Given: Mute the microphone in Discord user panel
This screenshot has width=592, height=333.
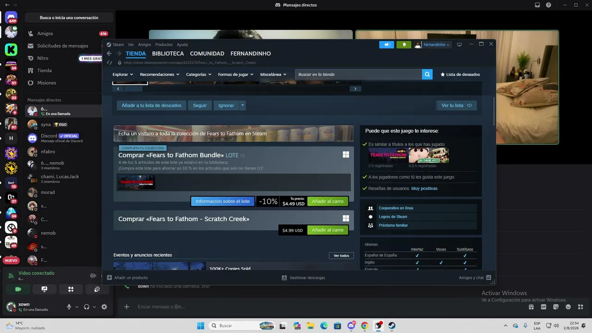Looking at the screenshot, I should 69,307.
